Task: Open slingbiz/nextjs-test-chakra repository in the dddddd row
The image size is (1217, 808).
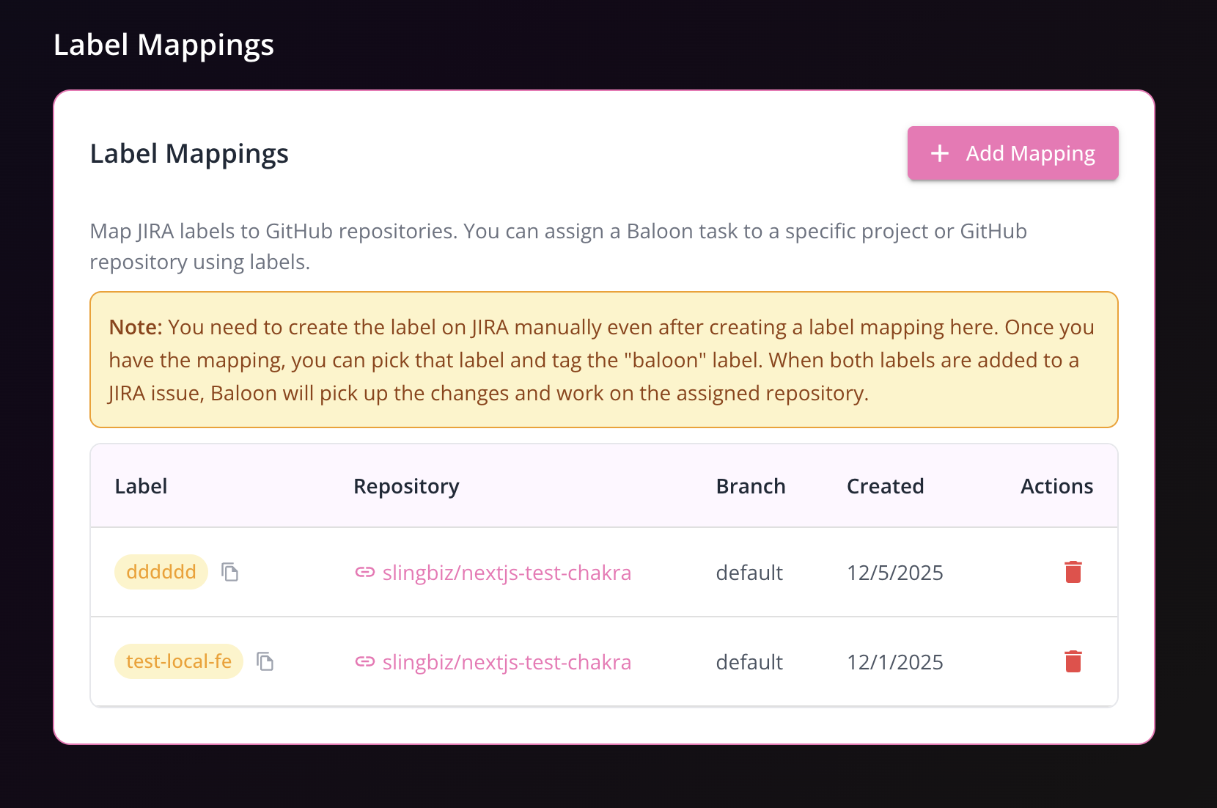Action: coord(507,573)
